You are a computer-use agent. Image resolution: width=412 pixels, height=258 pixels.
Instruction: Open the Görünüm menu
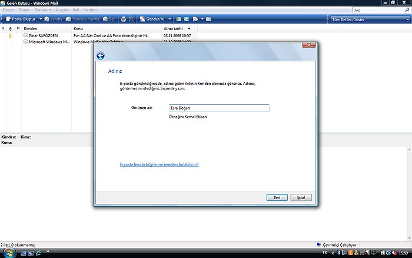point(42,10)
